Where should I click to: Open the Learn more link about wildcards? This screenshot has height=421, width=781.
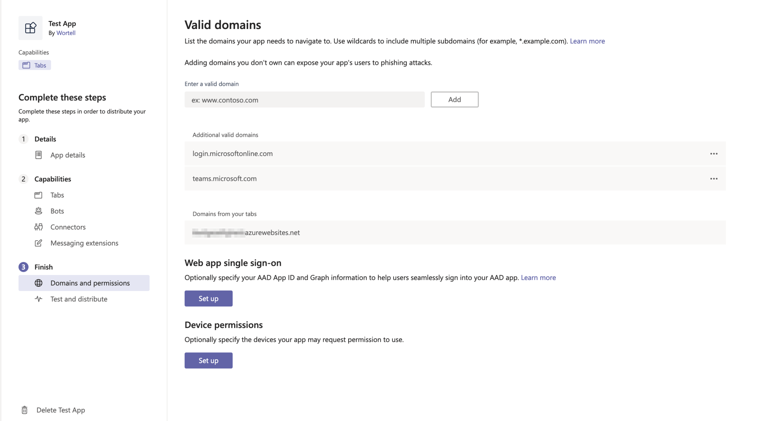click(x=587, y=41)
